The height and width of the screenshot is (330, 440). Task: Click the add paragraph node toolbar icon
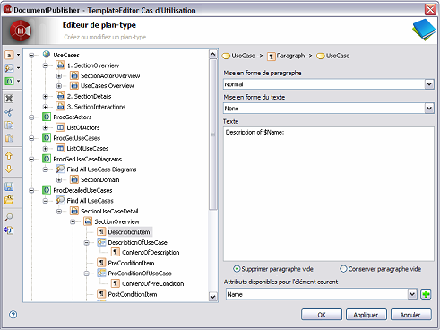9,55
